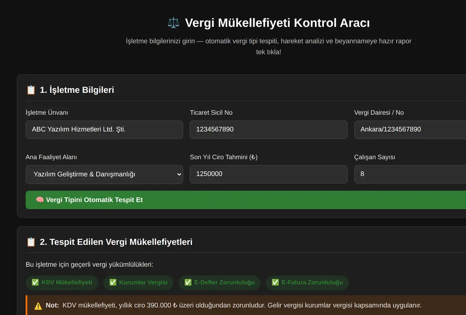Click the 1. İşletme Bilgileri heading
Image resolution: width=466 pixels, height=315 pixels.
click(77, 90)
